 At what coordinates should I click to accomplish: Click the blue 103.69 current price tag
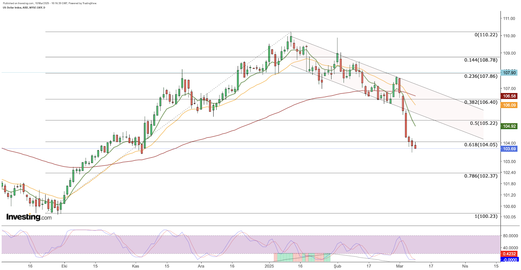(x=509, y=149)
